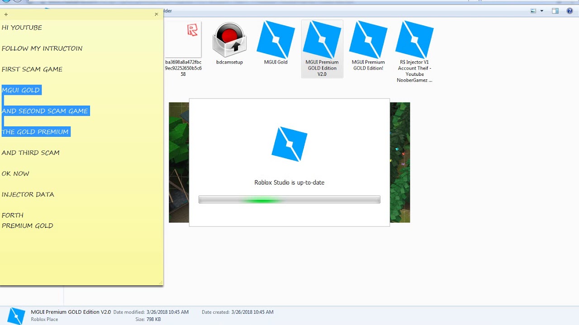579x325 pixels.
Task: Click the 'PREMIUM GOLD' note line
Action: click(28, 226)
